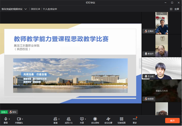The width and height of the screenshot is (182, 126).
Task: Click 李洪升 microphone icon
Action: [x=146, y=54]
